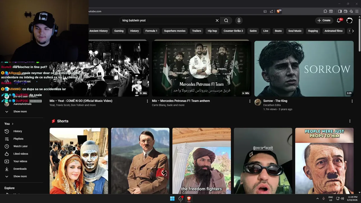This screenshot has width=361, height=203.
Task: Click the share page icon in address bar
Action: 271,11
